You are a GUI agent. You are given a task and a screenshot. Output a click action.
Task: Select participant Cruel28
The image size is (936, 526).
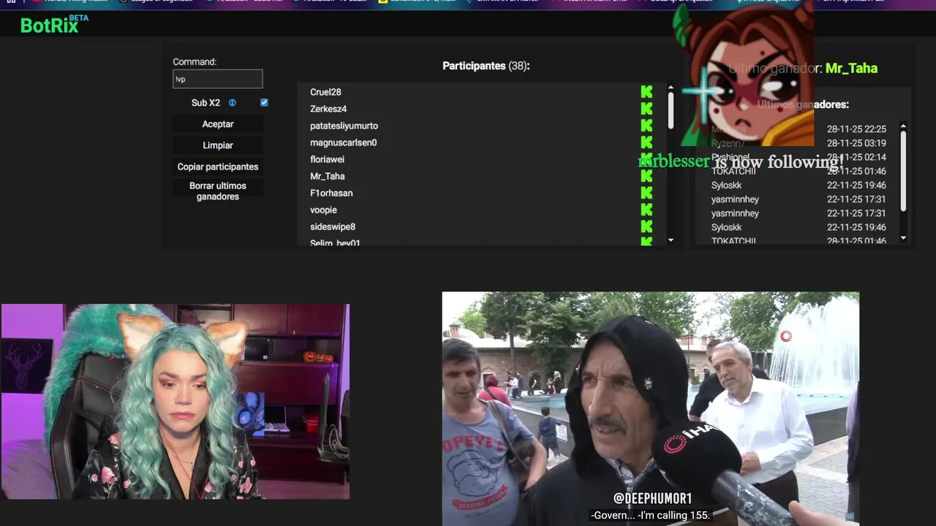tap(325, 92)
